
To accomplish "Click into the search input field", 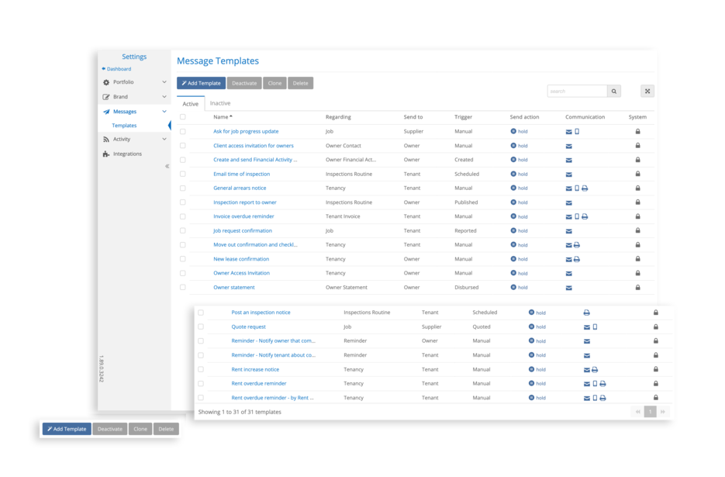I will pos(577,92).
